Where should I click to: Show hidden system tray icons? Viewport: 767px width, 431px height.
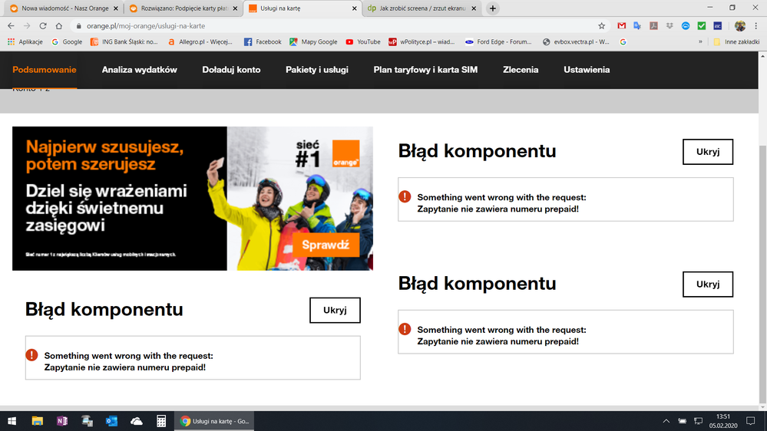click(666, 421)
